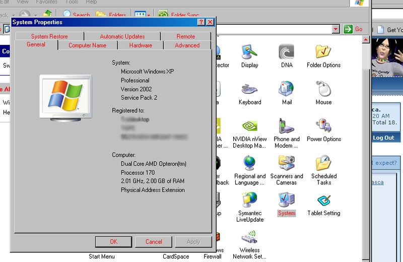This screenshot has height=262, width=403.
Task: Open the Display control panel icon
Action: tap(249, 55)
